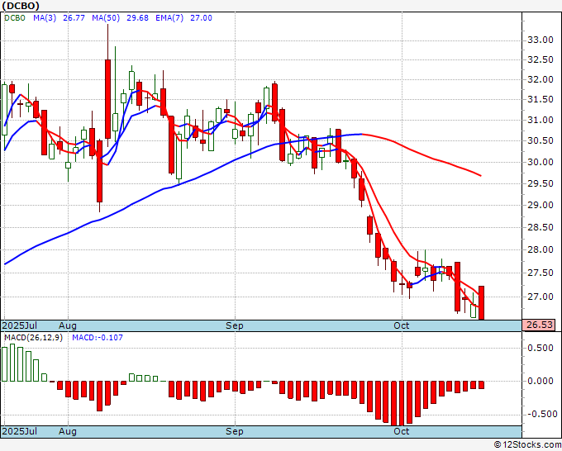Image resolution: width=562 pixels, height=451 pixels.
Task: Click the 0.500 MACD axis label
Action: (541, 349)
